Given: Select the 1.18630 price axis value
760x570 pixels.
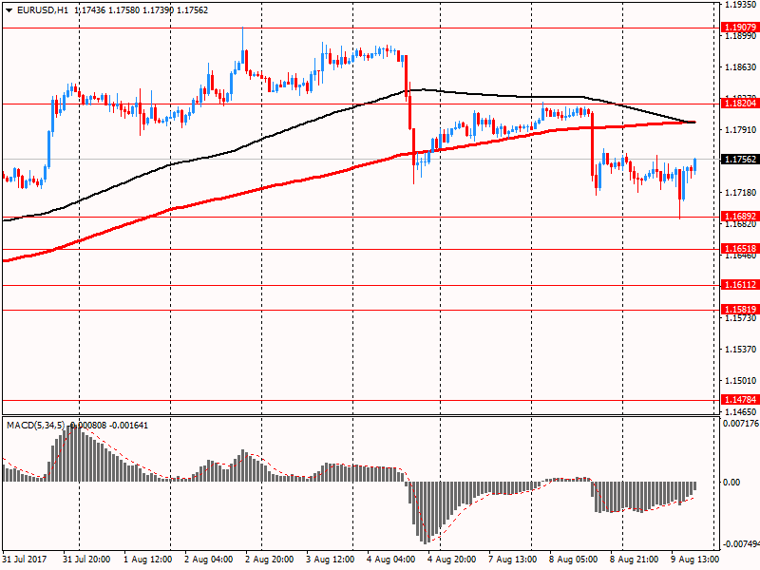Looking at the screenshot, I should point(740,67).
